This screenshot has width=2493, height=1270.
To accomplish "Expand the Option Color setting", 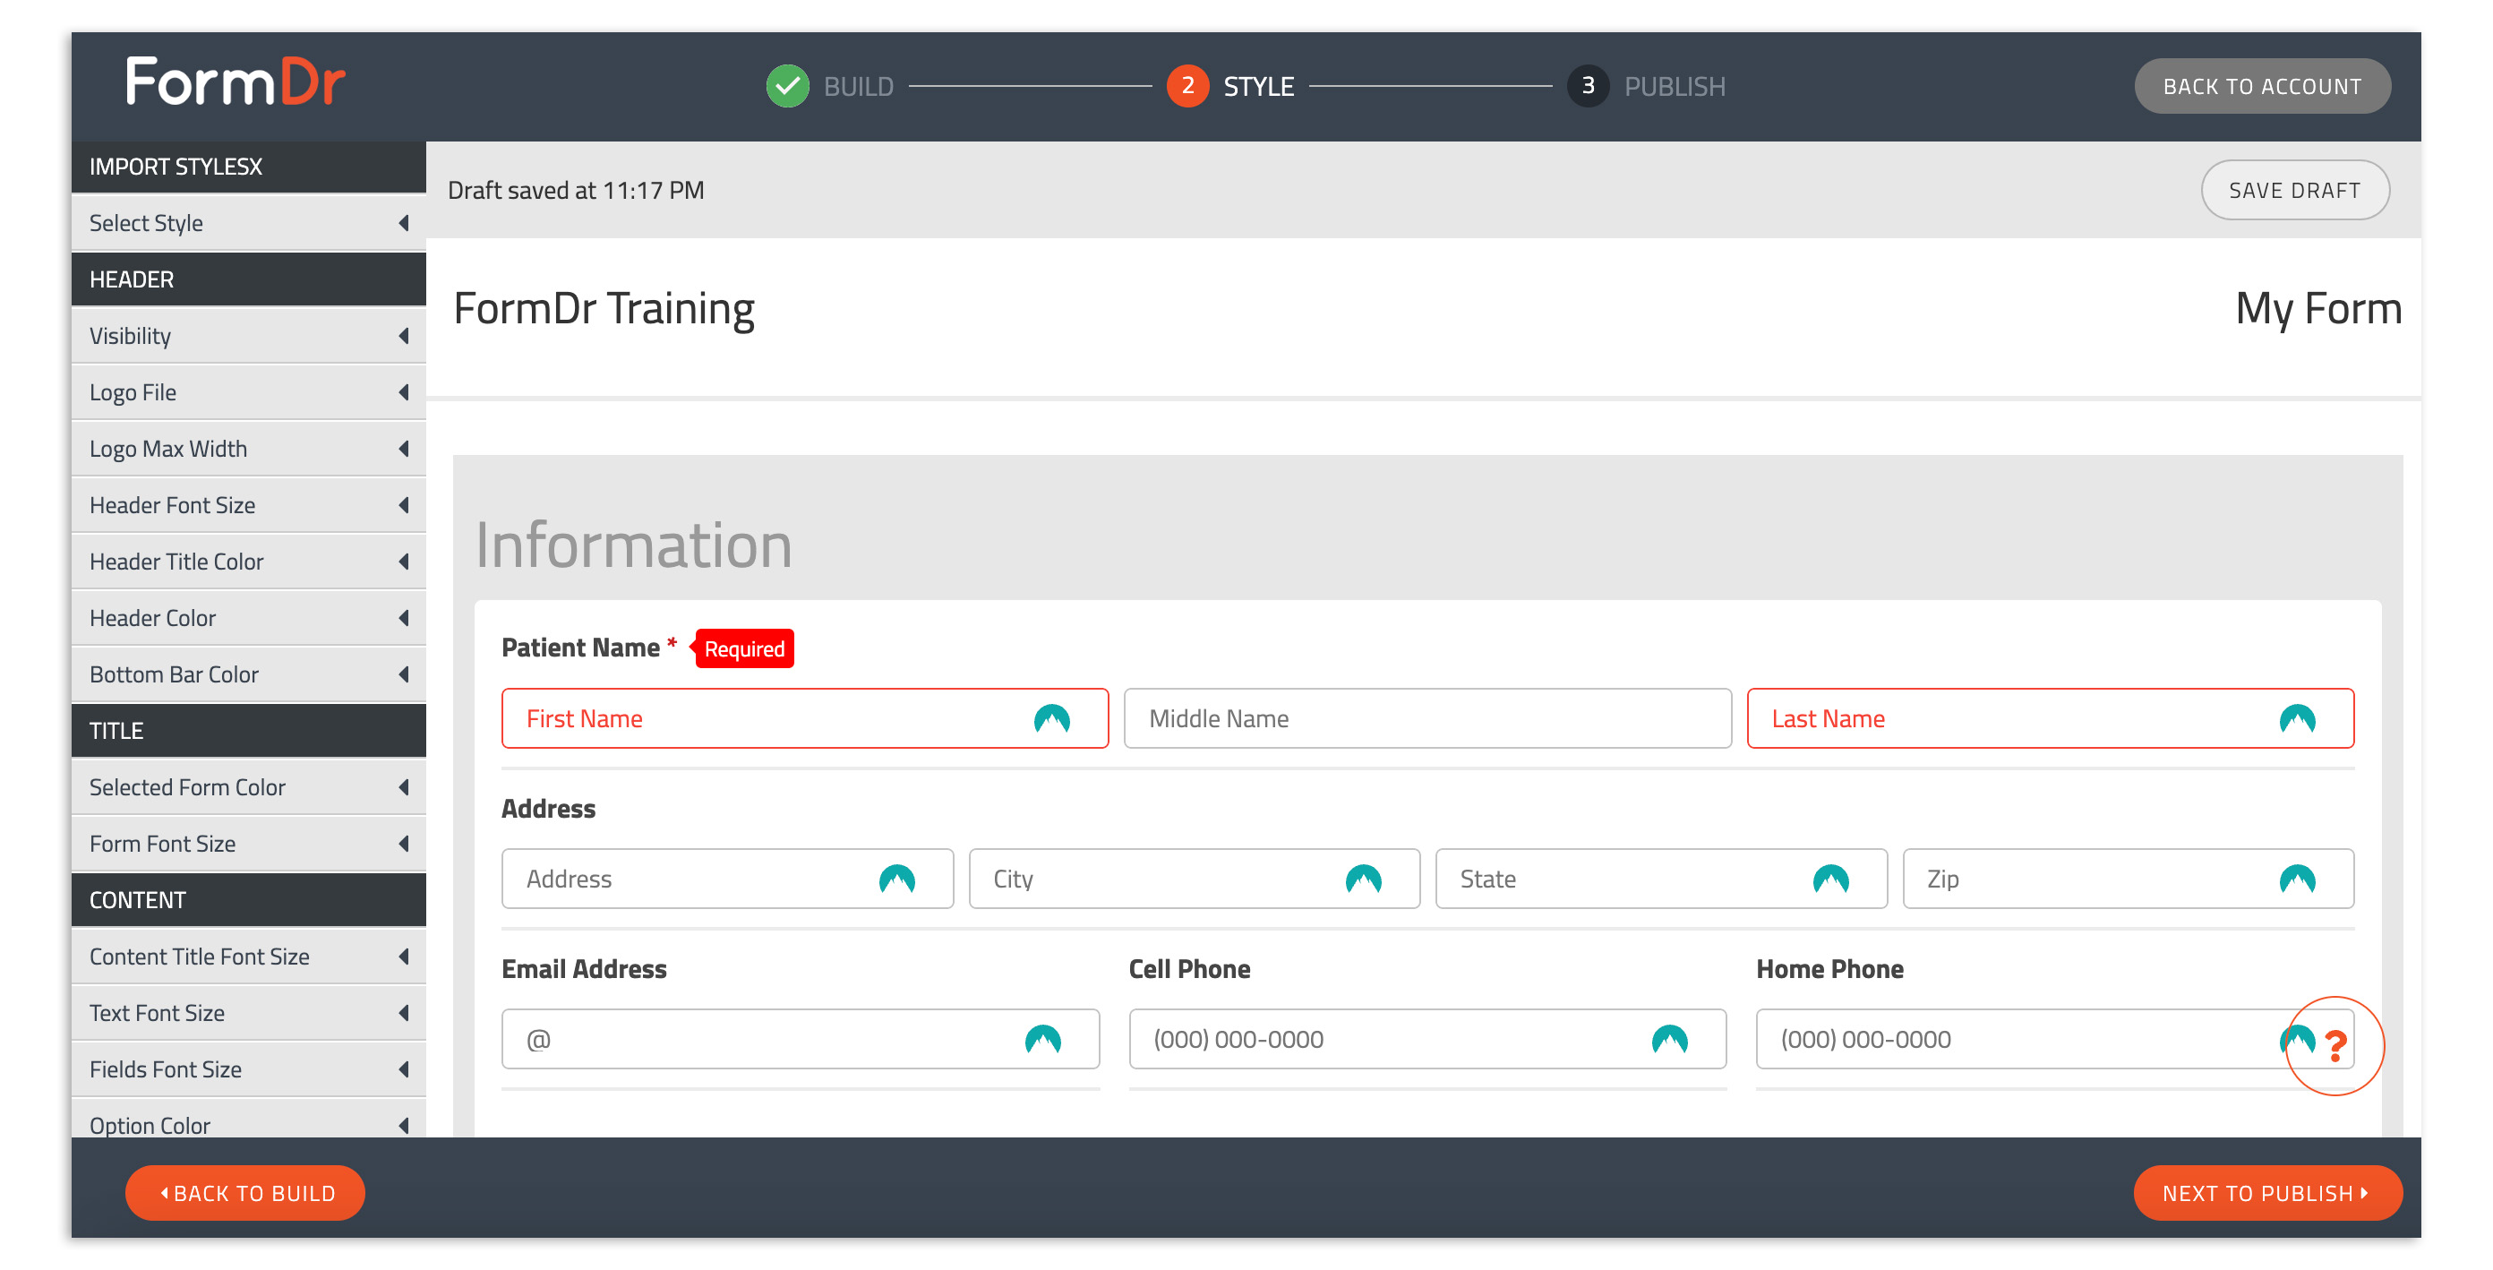I will (249, 1119).
